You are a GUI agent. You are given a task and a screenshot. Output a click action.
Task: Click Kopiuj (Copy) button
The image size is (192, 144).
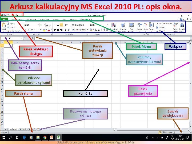tap(11, 27)
